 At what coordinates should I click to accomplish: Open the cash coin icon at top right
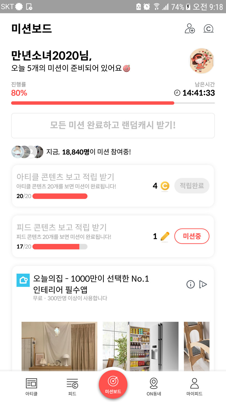click(209, 29)
